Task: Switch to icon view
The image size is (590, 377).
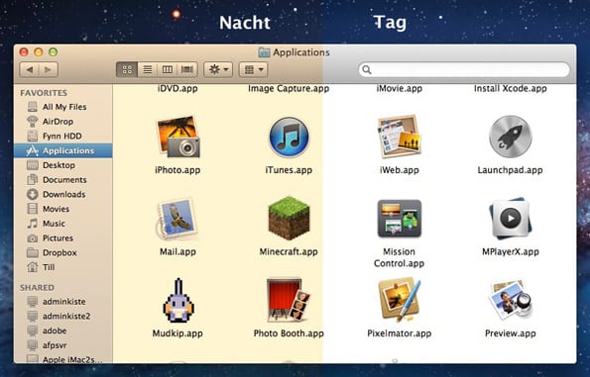Action: tap(127, 69)
